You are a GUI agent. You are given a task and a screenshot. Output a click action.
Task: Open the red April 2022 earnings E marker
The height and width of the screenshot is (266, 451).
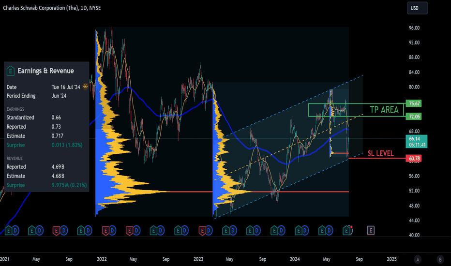pyautogui.click(x=129, y=231)
